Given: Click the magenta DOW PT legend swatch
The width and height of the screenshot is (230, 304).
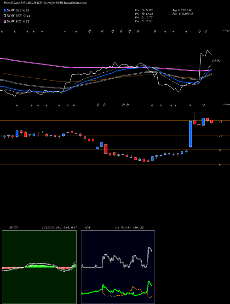Looking at the screenshot, I should [5, 21].
